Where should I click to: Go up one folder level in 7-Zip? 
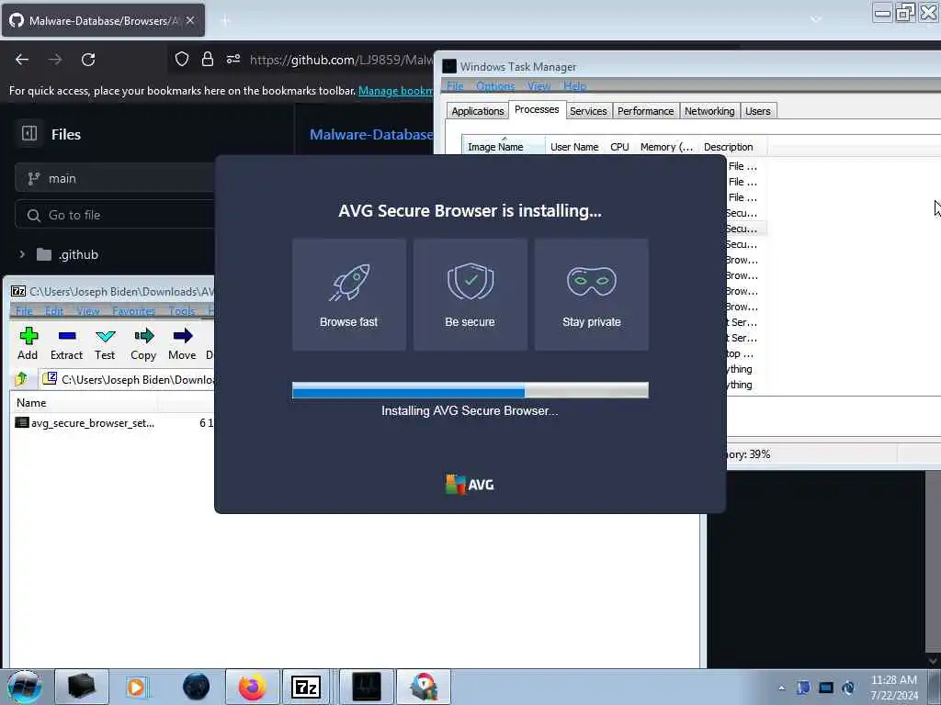[x=22, y=379]
